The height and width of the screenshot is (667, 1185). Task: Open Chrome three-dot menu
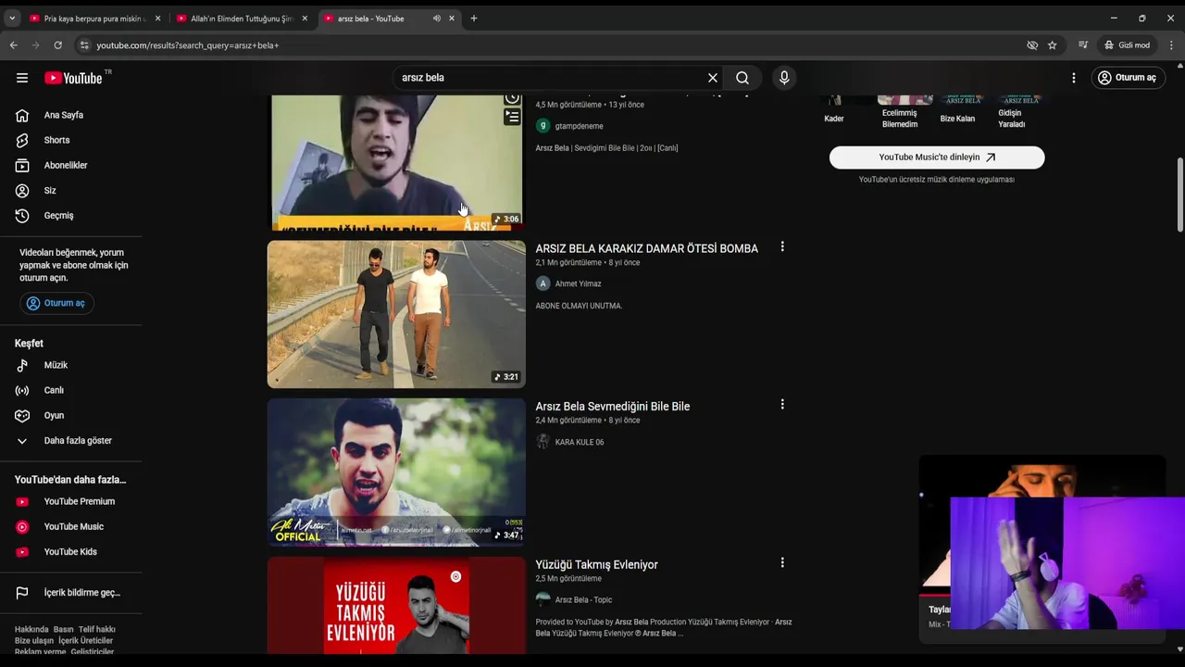pos(1171,44)
